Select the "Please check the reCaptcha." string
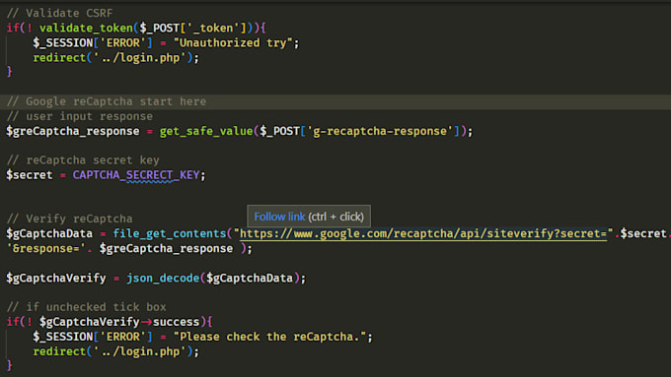This screenshot has height=377, width=671. click(x=269, y=337)
